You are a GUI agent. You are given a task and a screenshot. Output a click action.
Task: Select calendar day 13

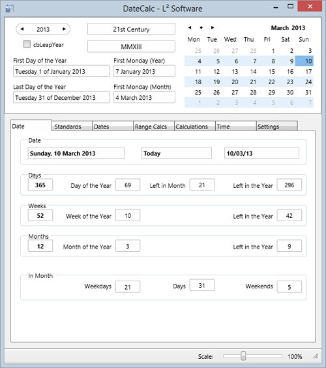click(x=235, y=71)
